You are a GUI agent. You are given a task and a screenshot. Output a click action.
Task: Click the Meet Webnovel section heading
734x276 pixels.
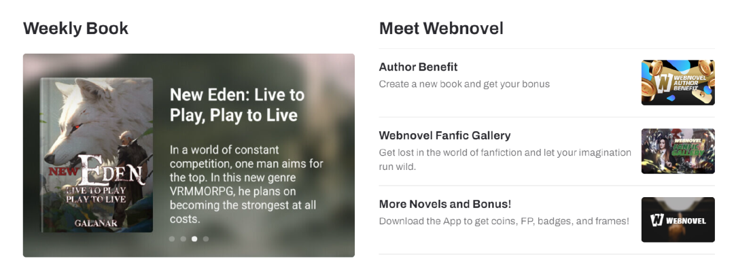coord(442,29)
